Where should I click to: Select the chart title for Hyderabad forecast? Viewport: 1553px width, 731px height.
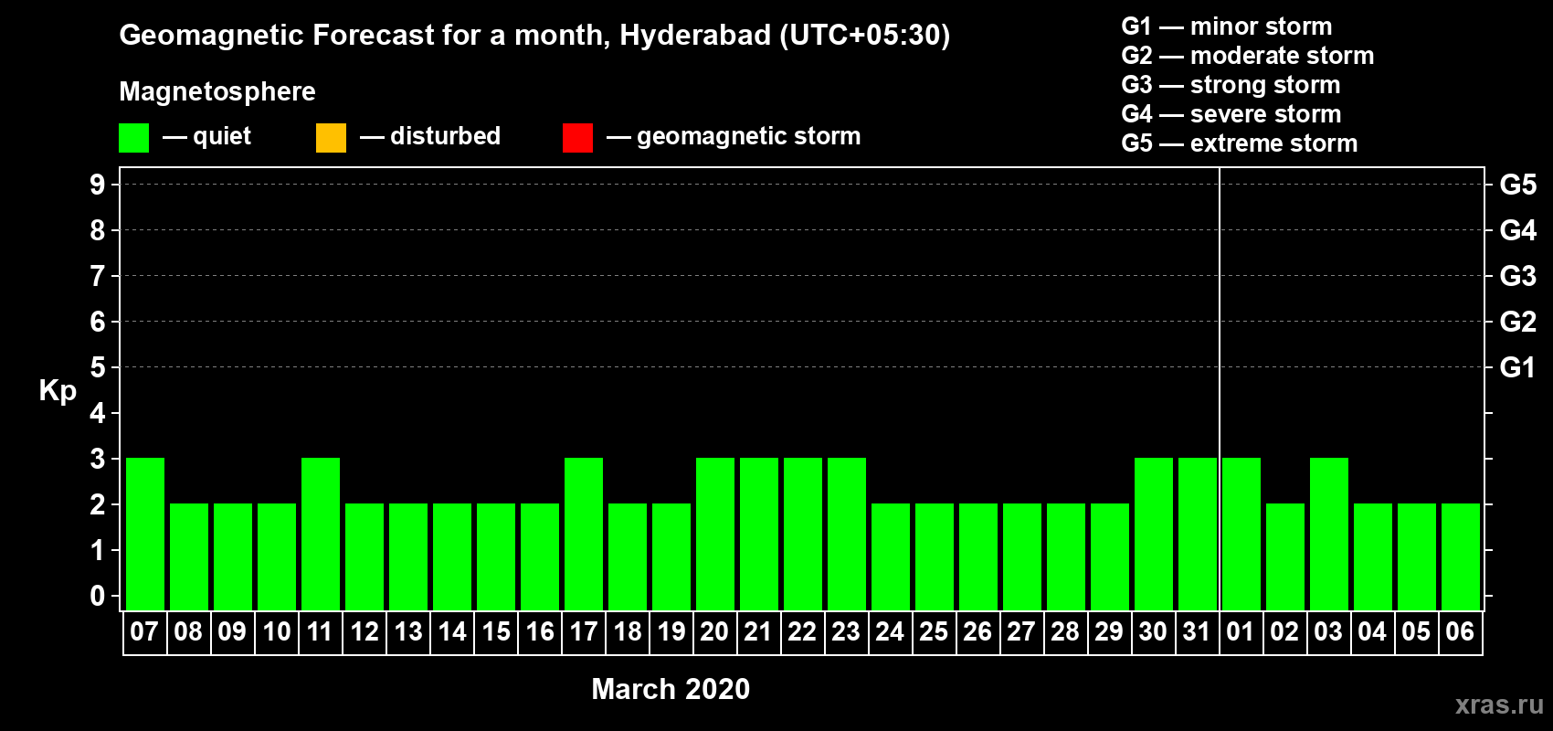tap(534, 36)
